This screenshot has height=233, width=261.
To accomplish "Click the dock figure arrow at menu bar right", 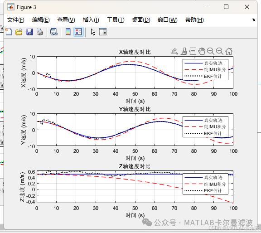I will click(x=253, y=19).
